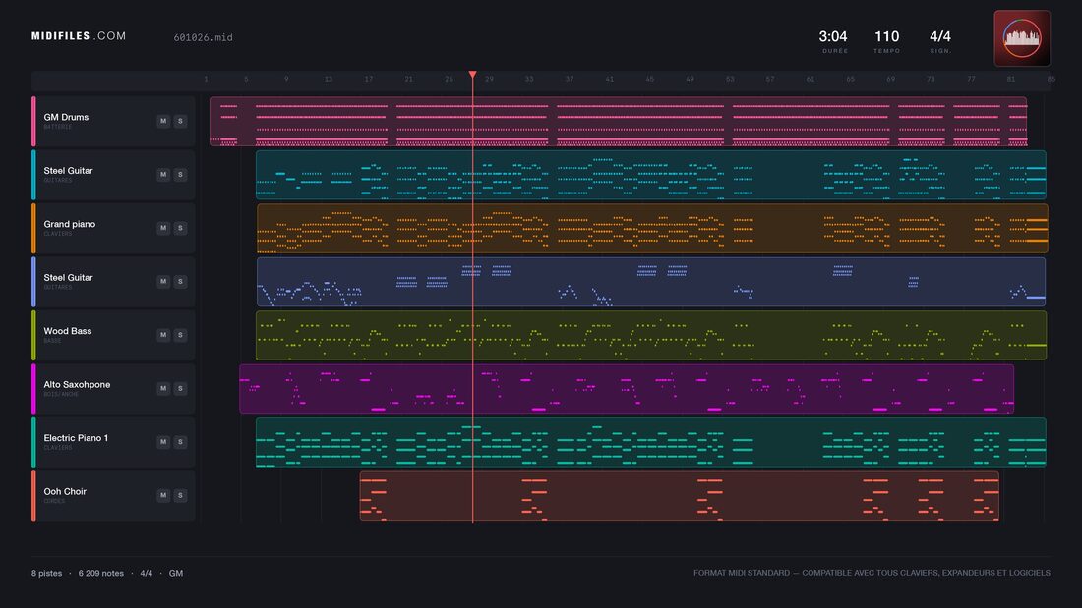The height and width of the screenshot is (608, 1082).
Task: Mute the first Steel Guitar track
Action: tap(163, 175)
